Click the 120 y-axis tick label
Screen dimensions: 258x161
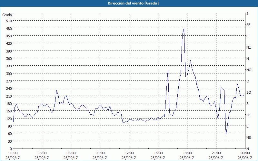tap(9, 118)
